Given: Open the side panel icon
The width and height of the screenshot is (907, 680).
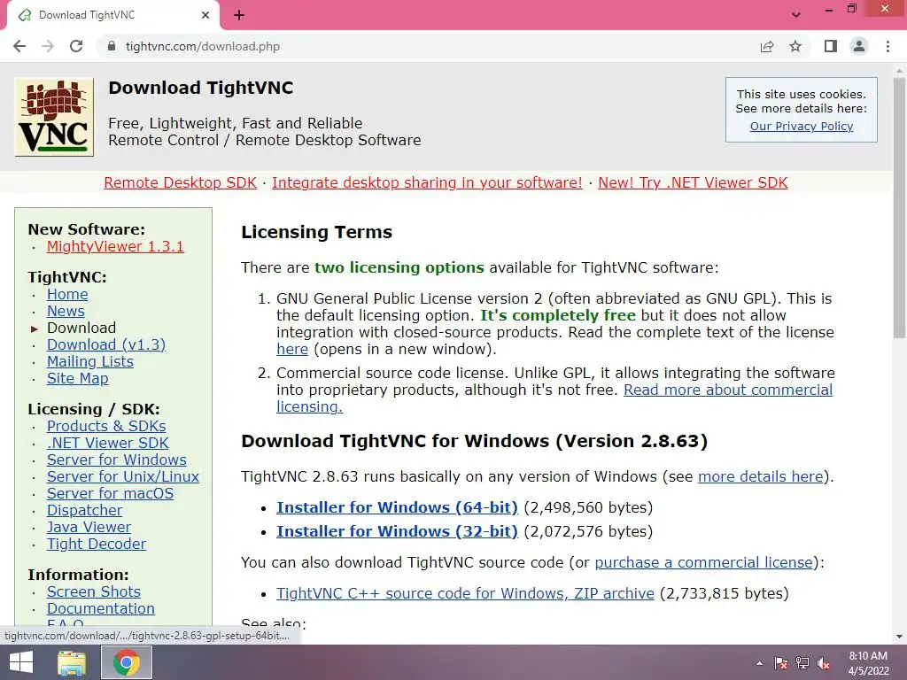Looking at the screenshot, I should click(x=831, y=46).
